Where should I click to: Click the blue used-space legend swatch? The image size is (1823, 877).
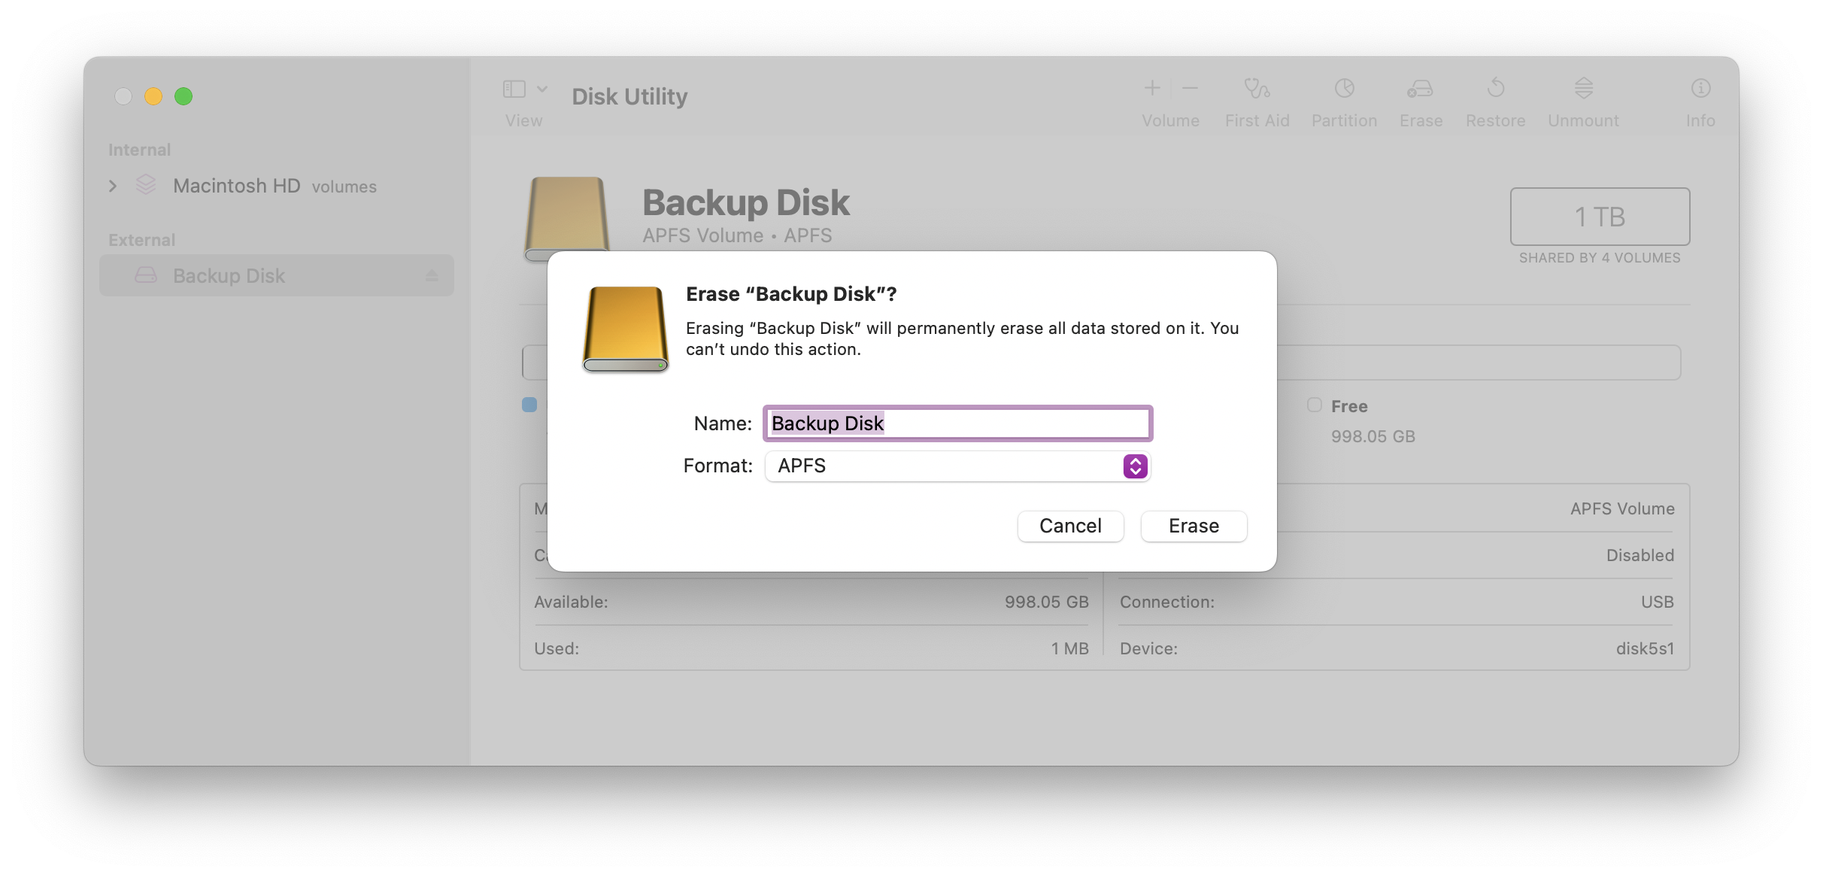pos(529,405)
